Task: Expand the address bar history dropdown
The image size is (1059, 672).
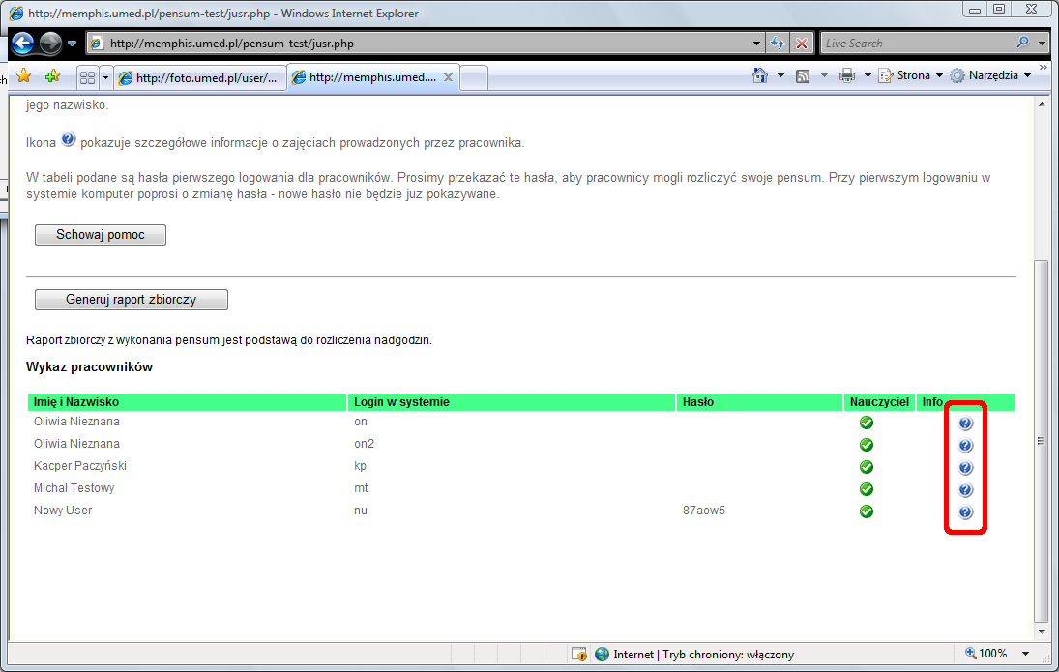Action: [x=756, y=44]
